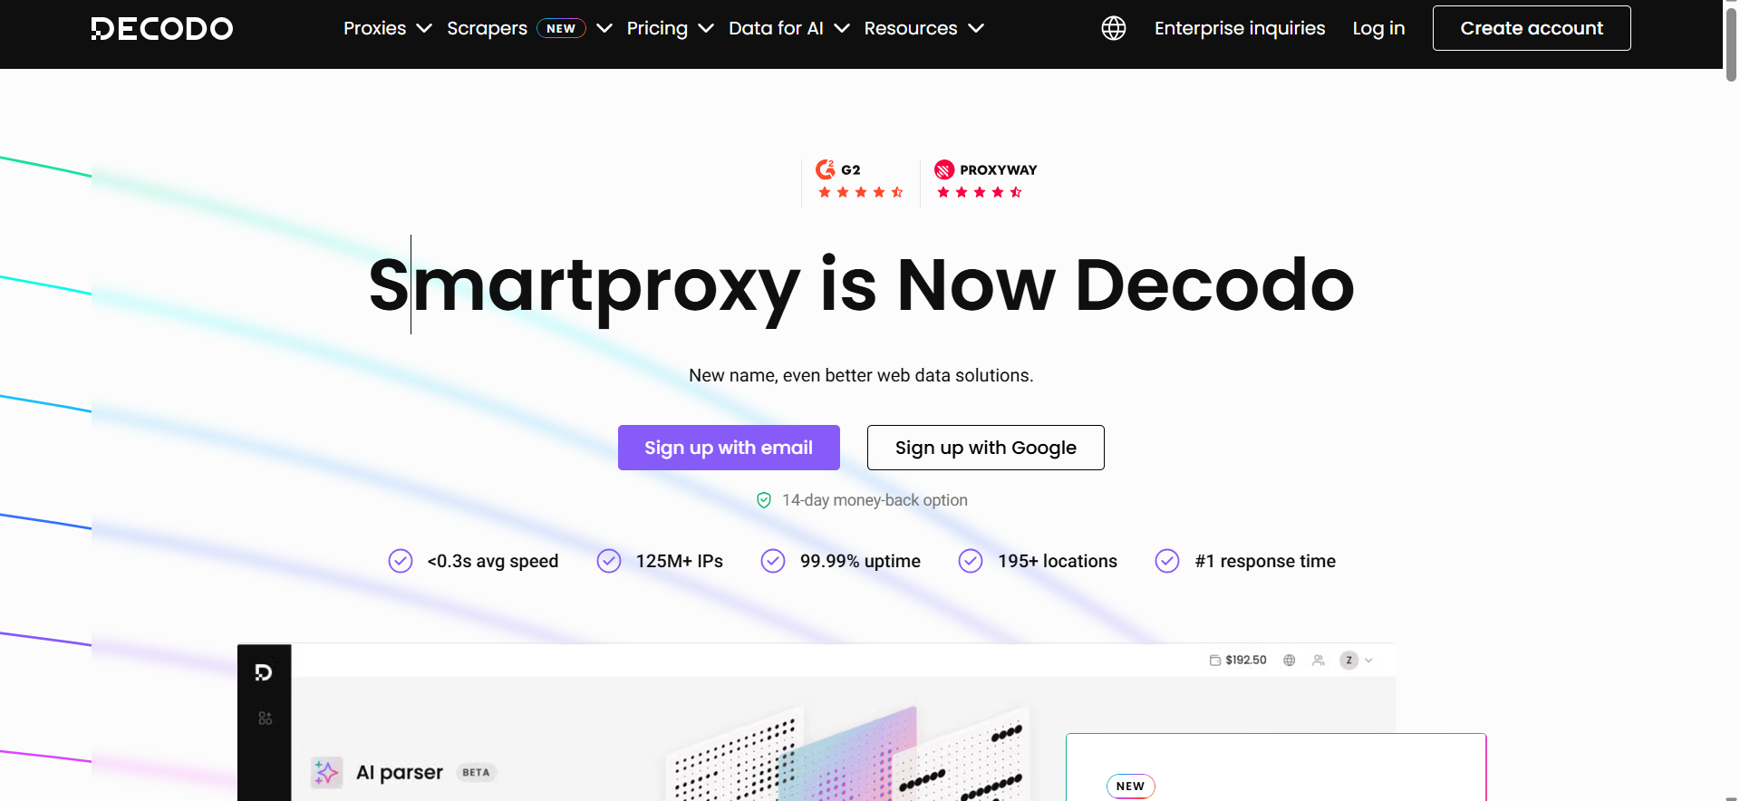Open the Resources menu

[911, 28]
